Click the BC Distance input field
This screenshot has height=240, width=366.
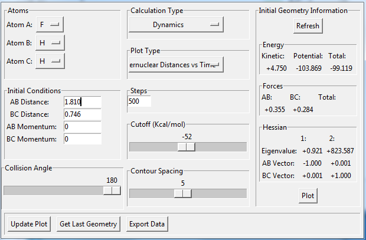click(x=82, y=114)
